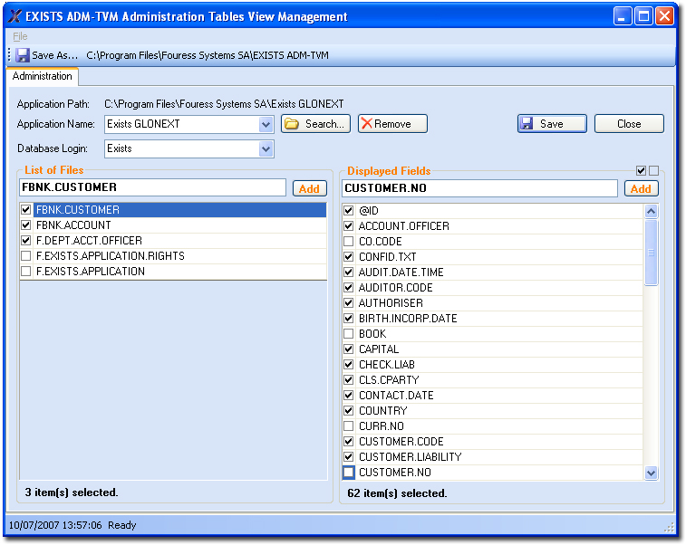Toggle the CHECK.LIAB checkbox

(x=349, y=365)
